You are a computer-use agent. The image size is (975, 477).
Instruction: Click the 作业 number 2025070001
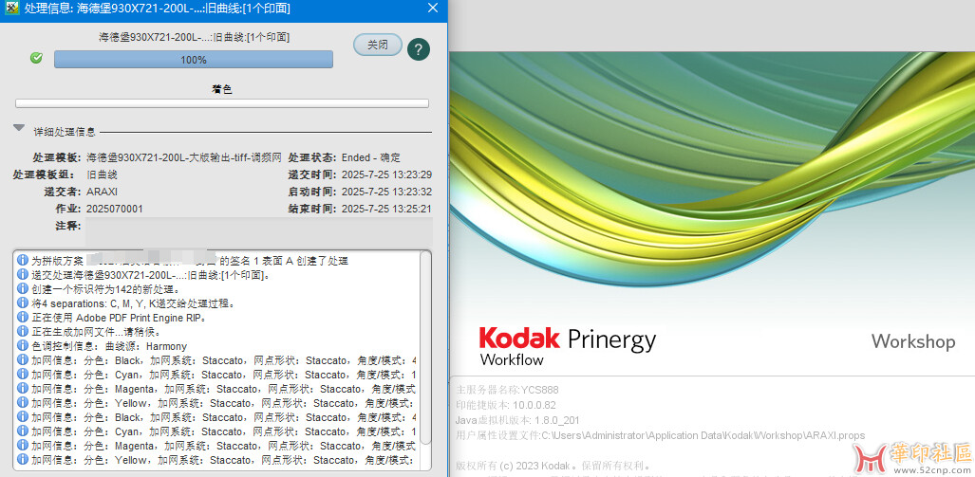[115, 209]
